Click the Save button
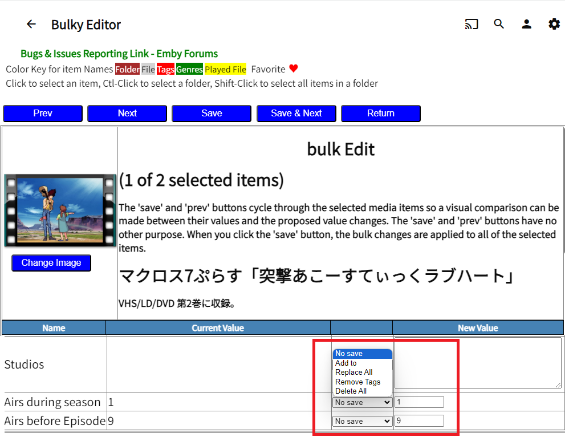This screenshot has width=573, height=437. pos(212,113)
